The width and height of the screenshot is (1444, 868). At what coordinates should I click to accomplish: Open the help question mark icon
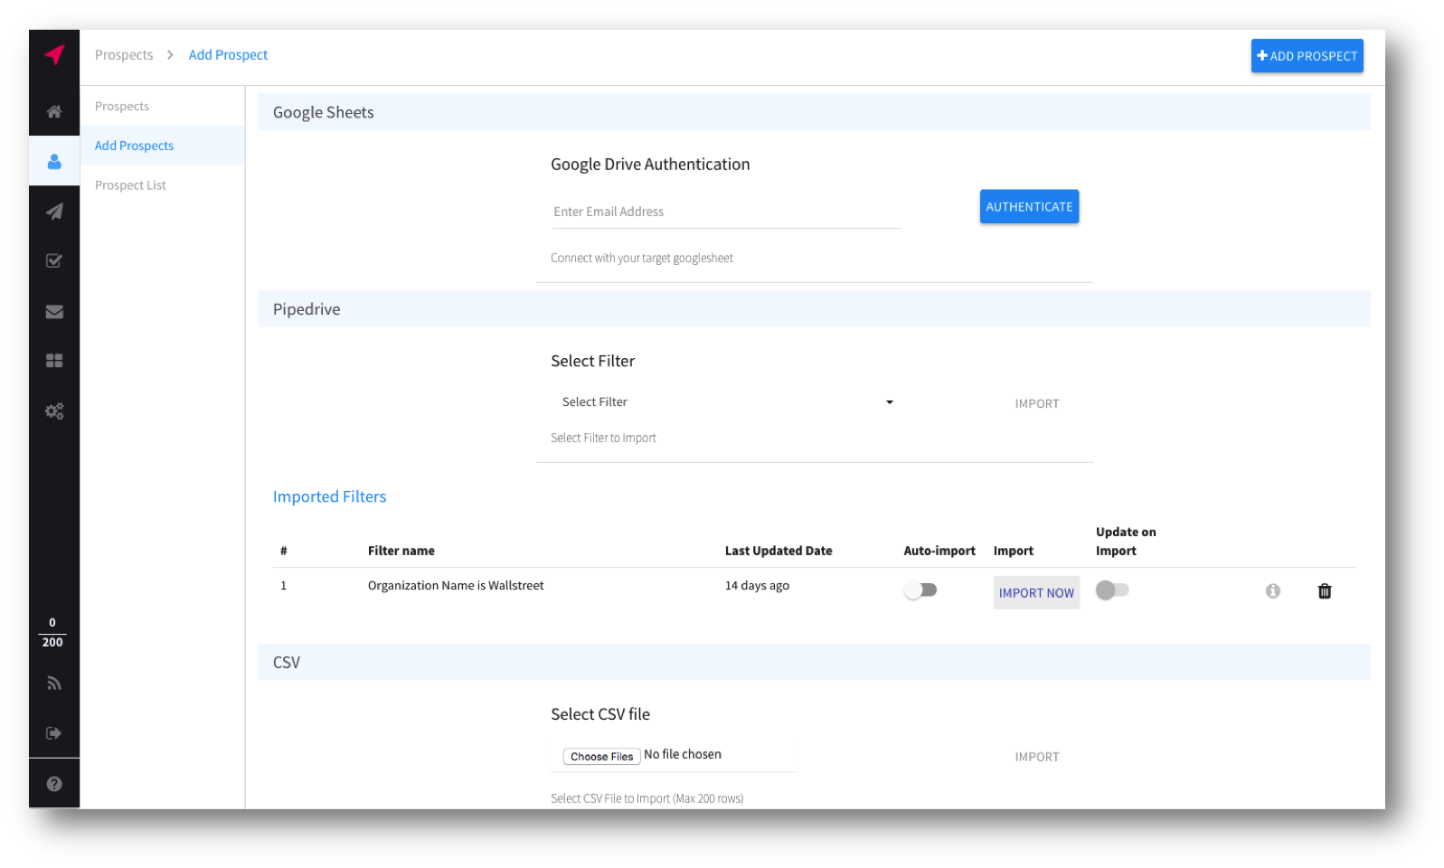click(x=54, y=784)
